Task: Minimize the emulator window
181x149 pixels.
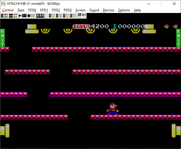Action: [149, 4]
